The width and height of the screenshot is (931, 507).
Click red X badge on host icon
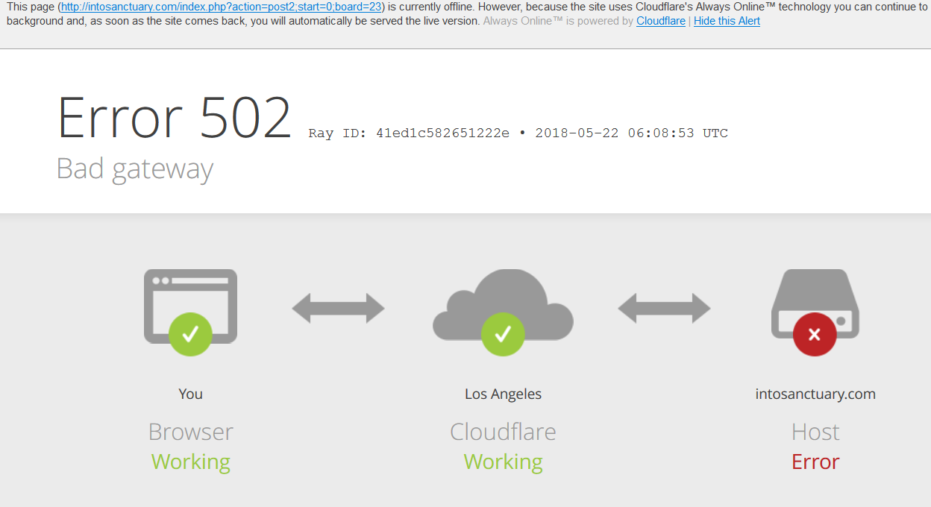[x=815, y=334]
